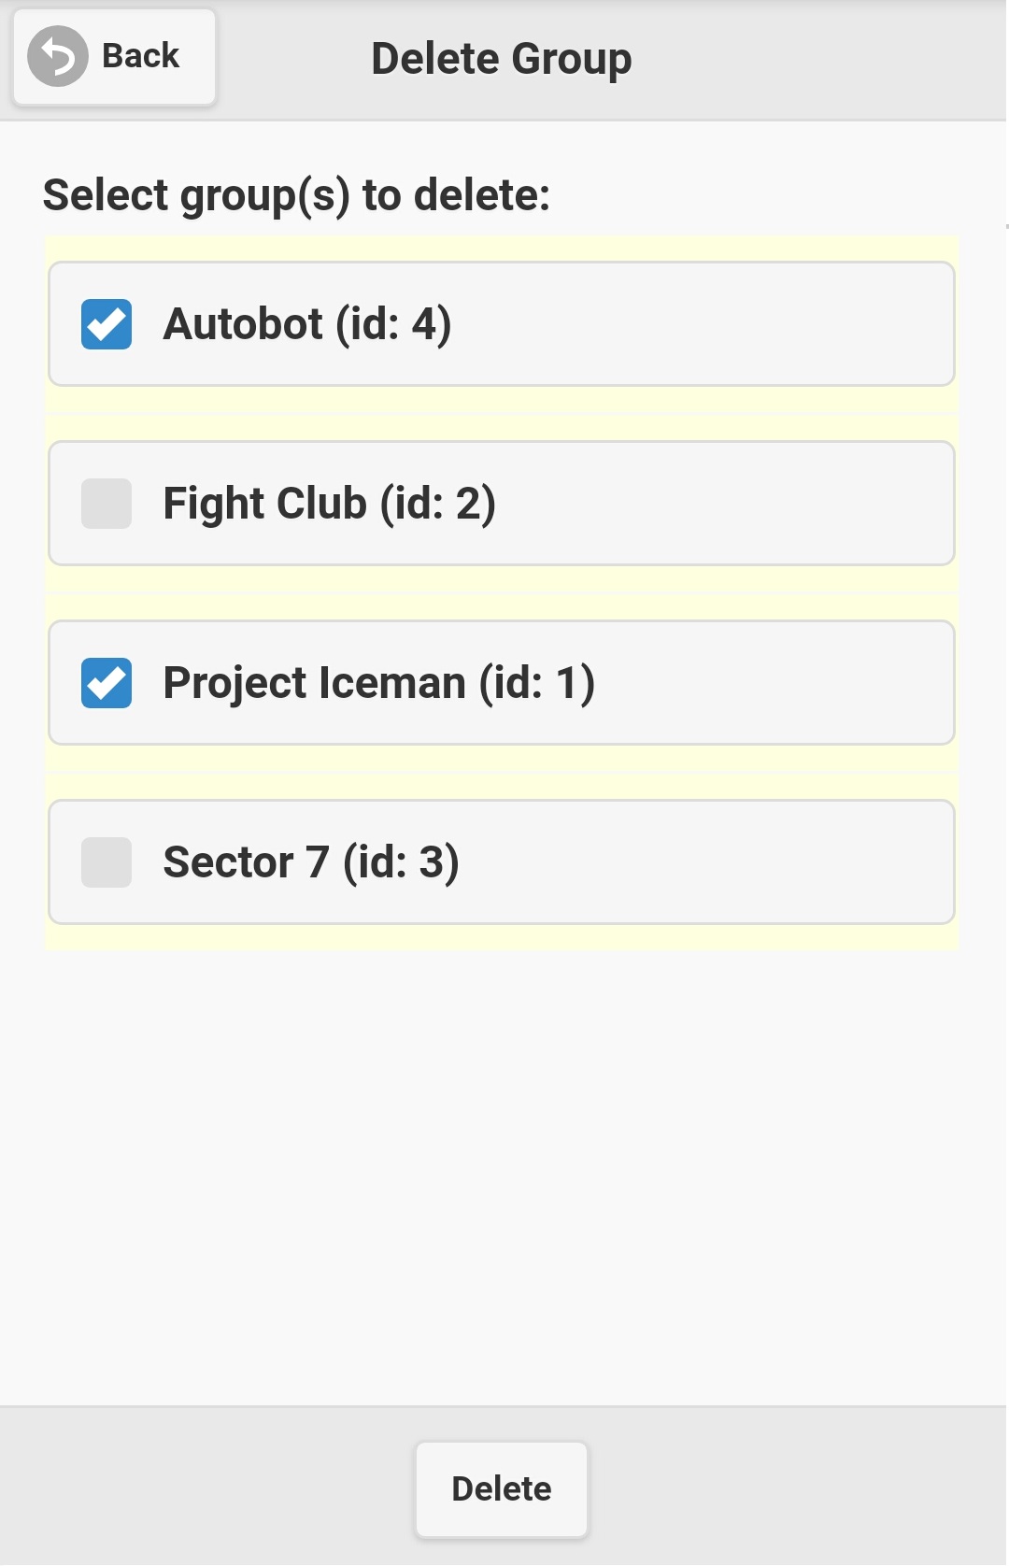
Task: Click the "Fight Club (id: 2)" label text
Action: (x=329, y=504)
